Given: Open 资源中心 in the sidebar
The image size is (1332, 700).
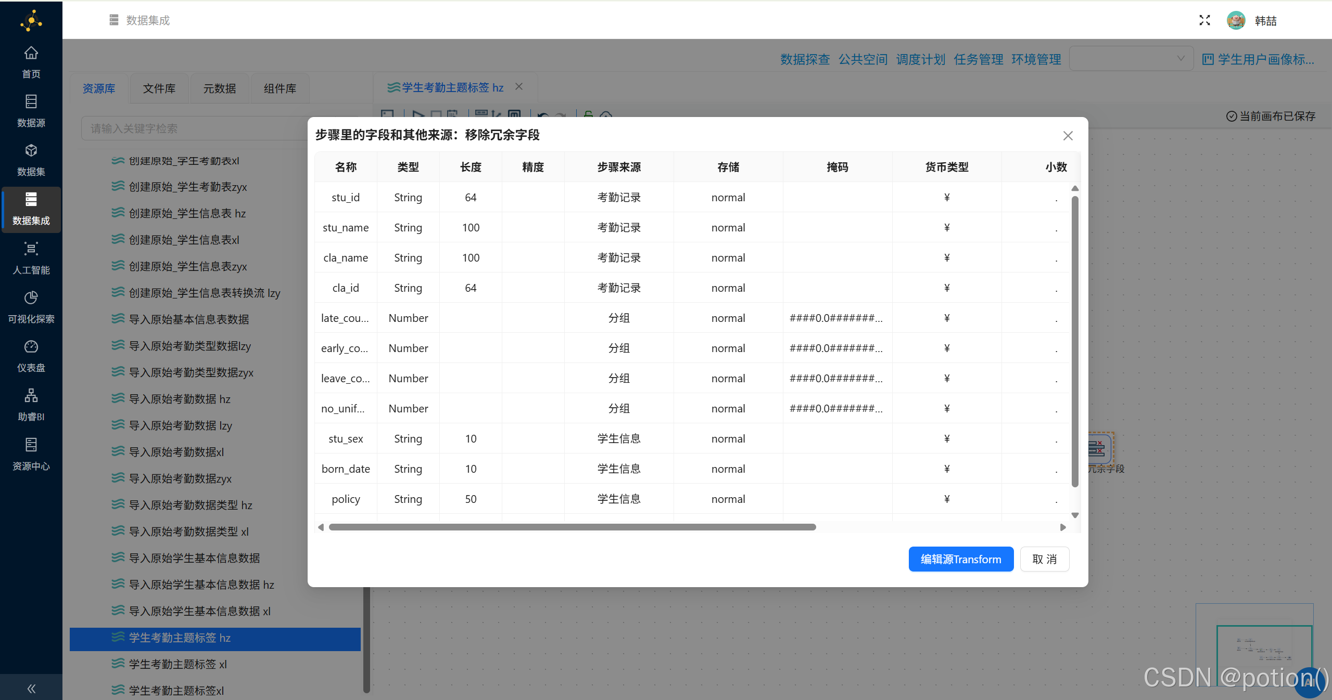Looking at the screenshot, I should tap(31, 455).
